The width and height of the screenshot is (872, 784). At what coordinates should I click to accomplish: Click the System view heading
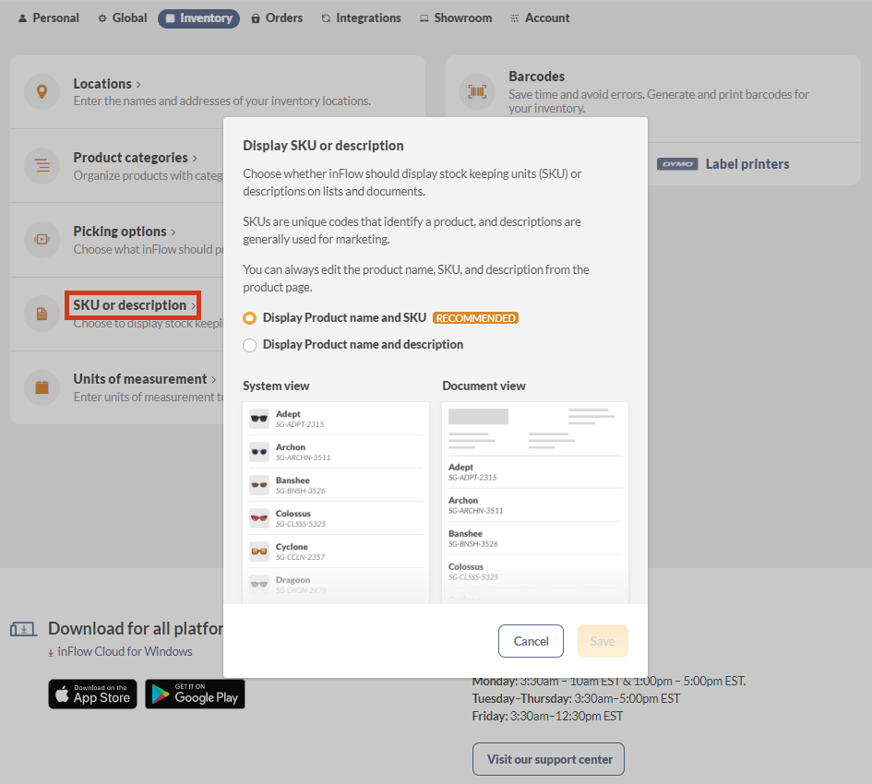276,386
